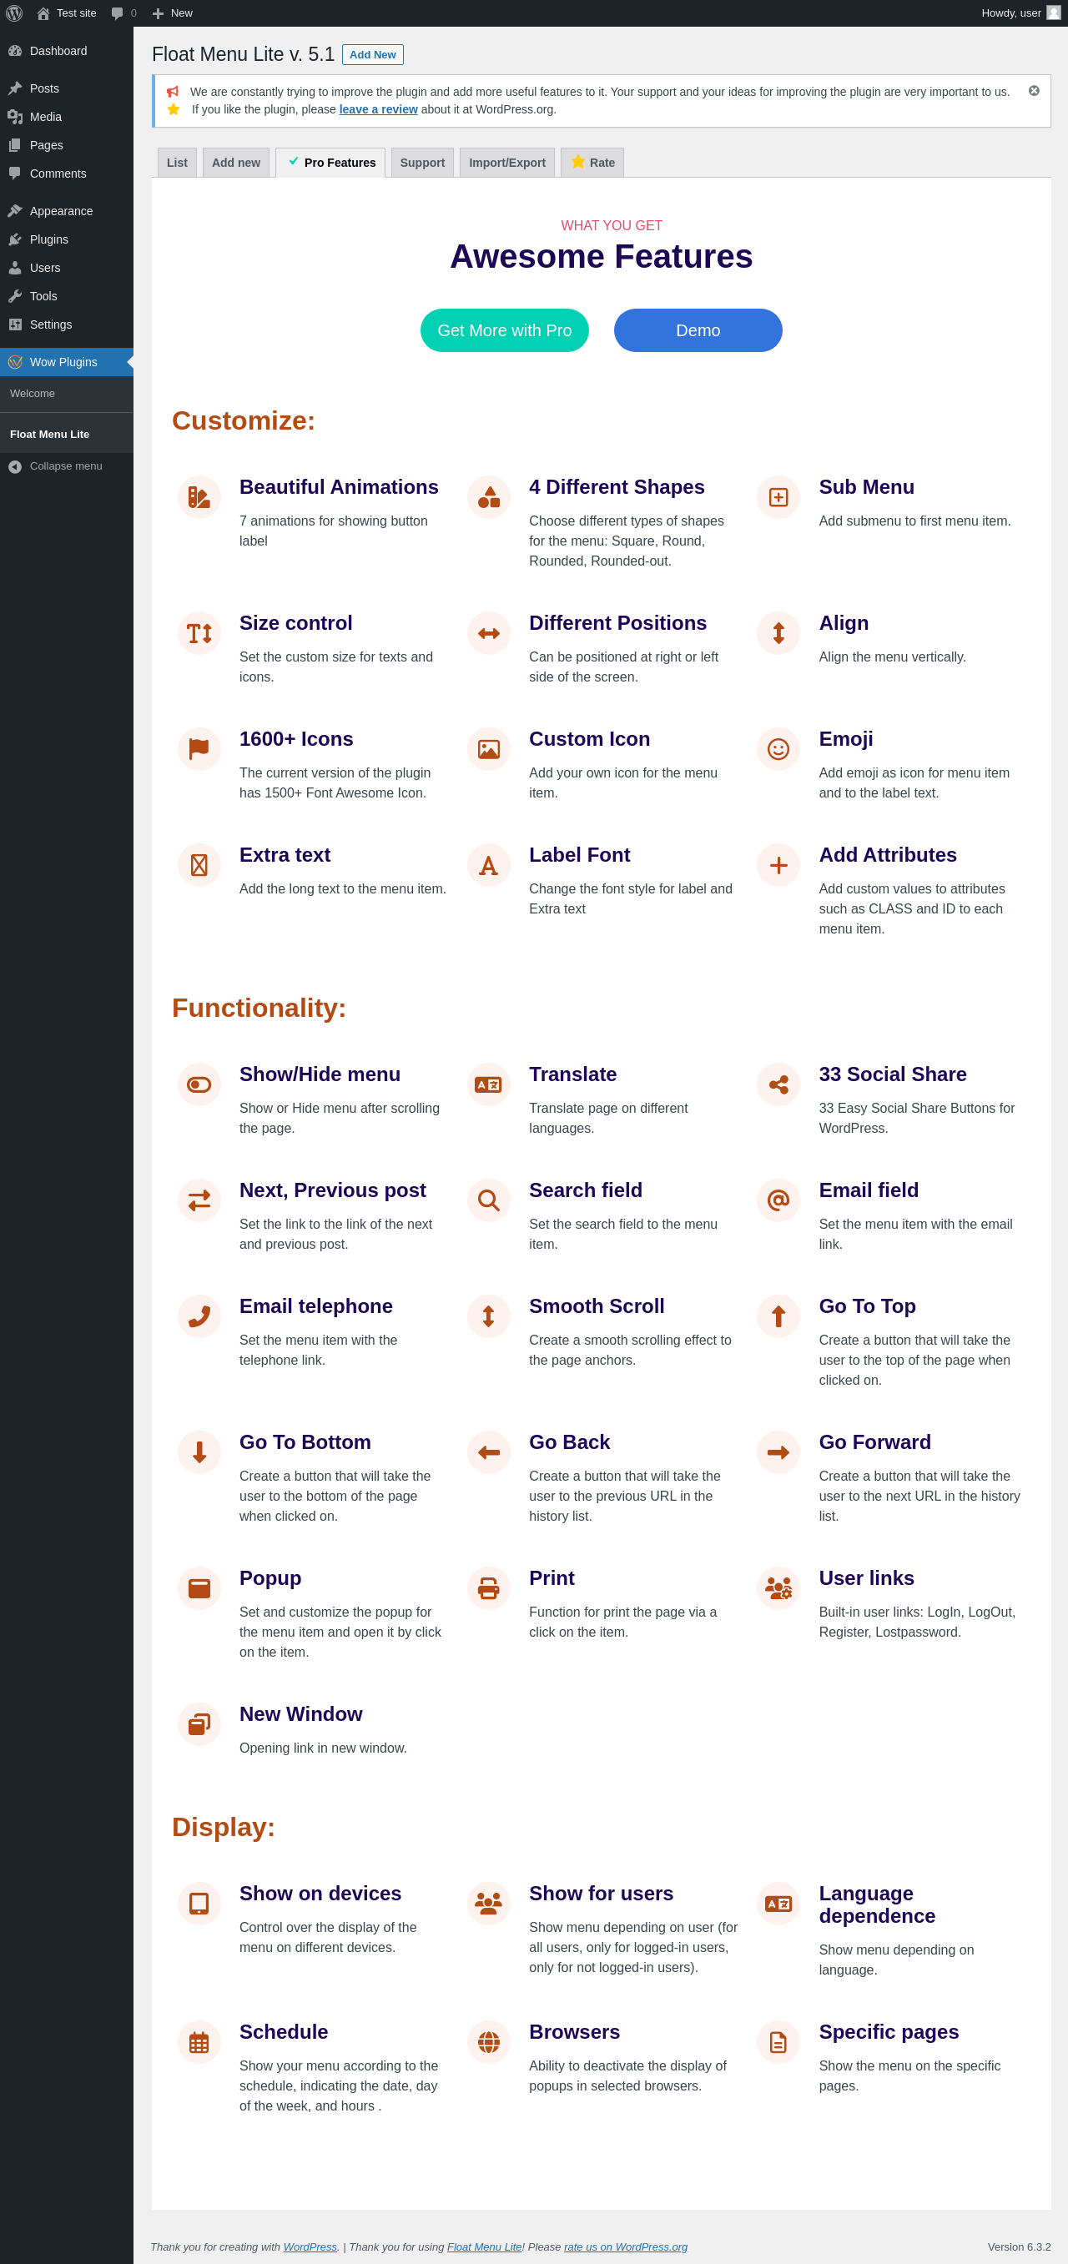The image size is (1068, 2264).
Task: Click the WordPress logo in admin bar
Action: coord(14,13)
